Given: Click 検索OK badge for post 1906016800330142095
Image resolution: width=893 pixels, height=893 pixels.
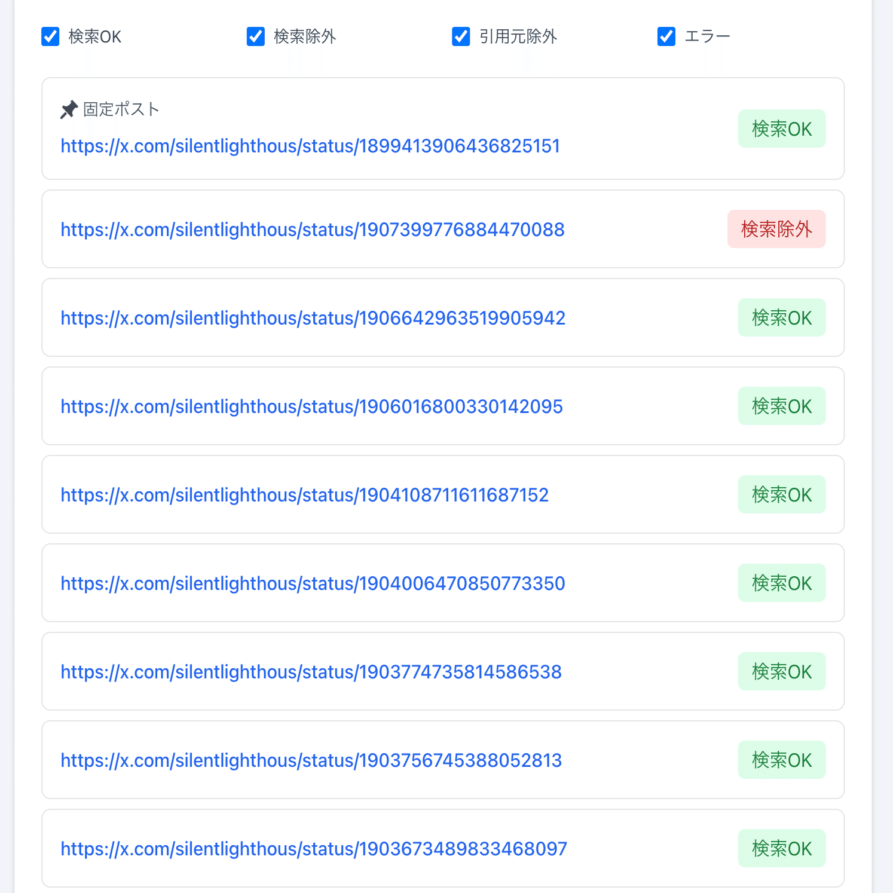Looking at the screenshot, I should pos(782,406).
